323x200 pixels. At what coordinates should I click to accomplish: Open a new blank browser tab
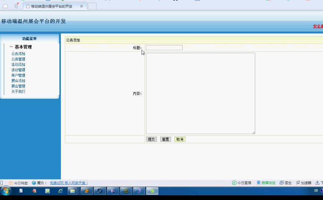coord(92,6)
